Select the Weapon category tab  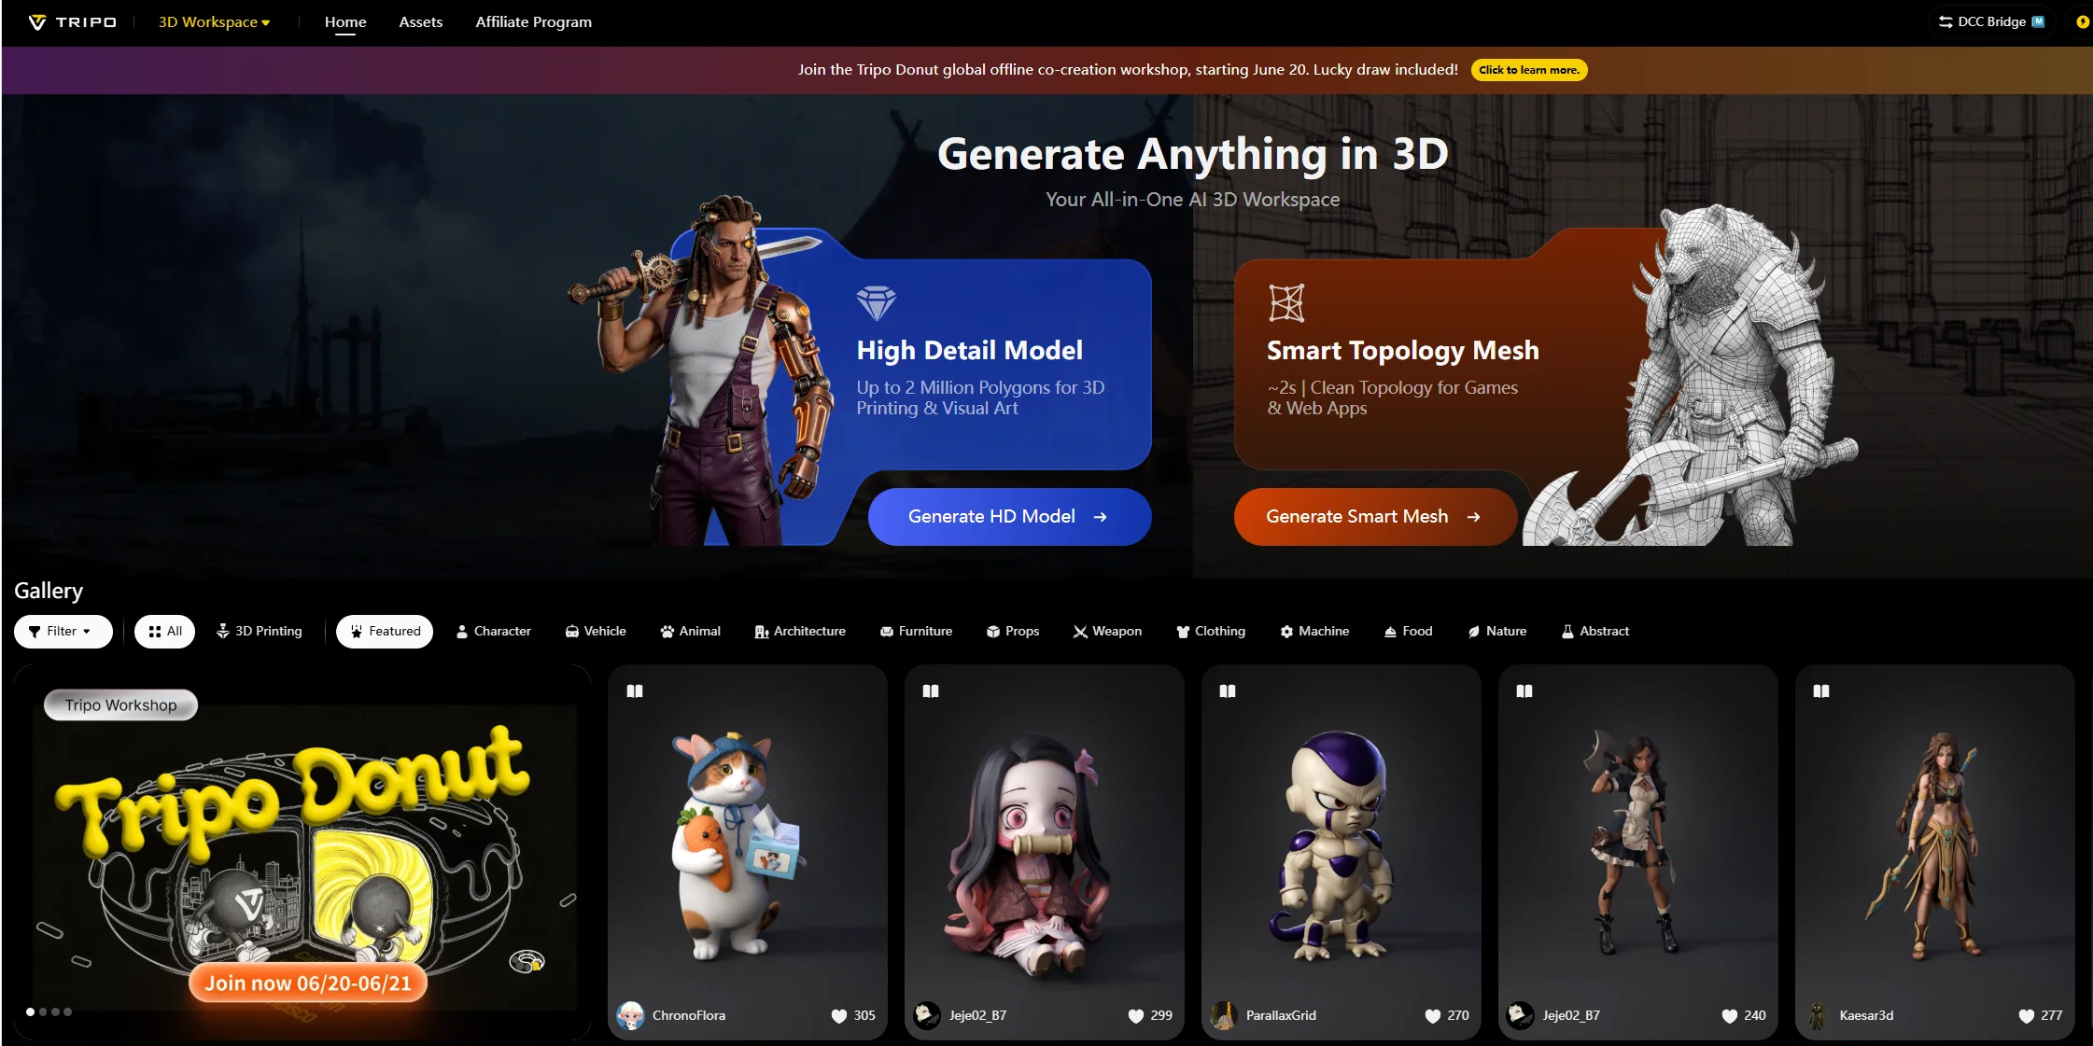[x=1107, y=632]
